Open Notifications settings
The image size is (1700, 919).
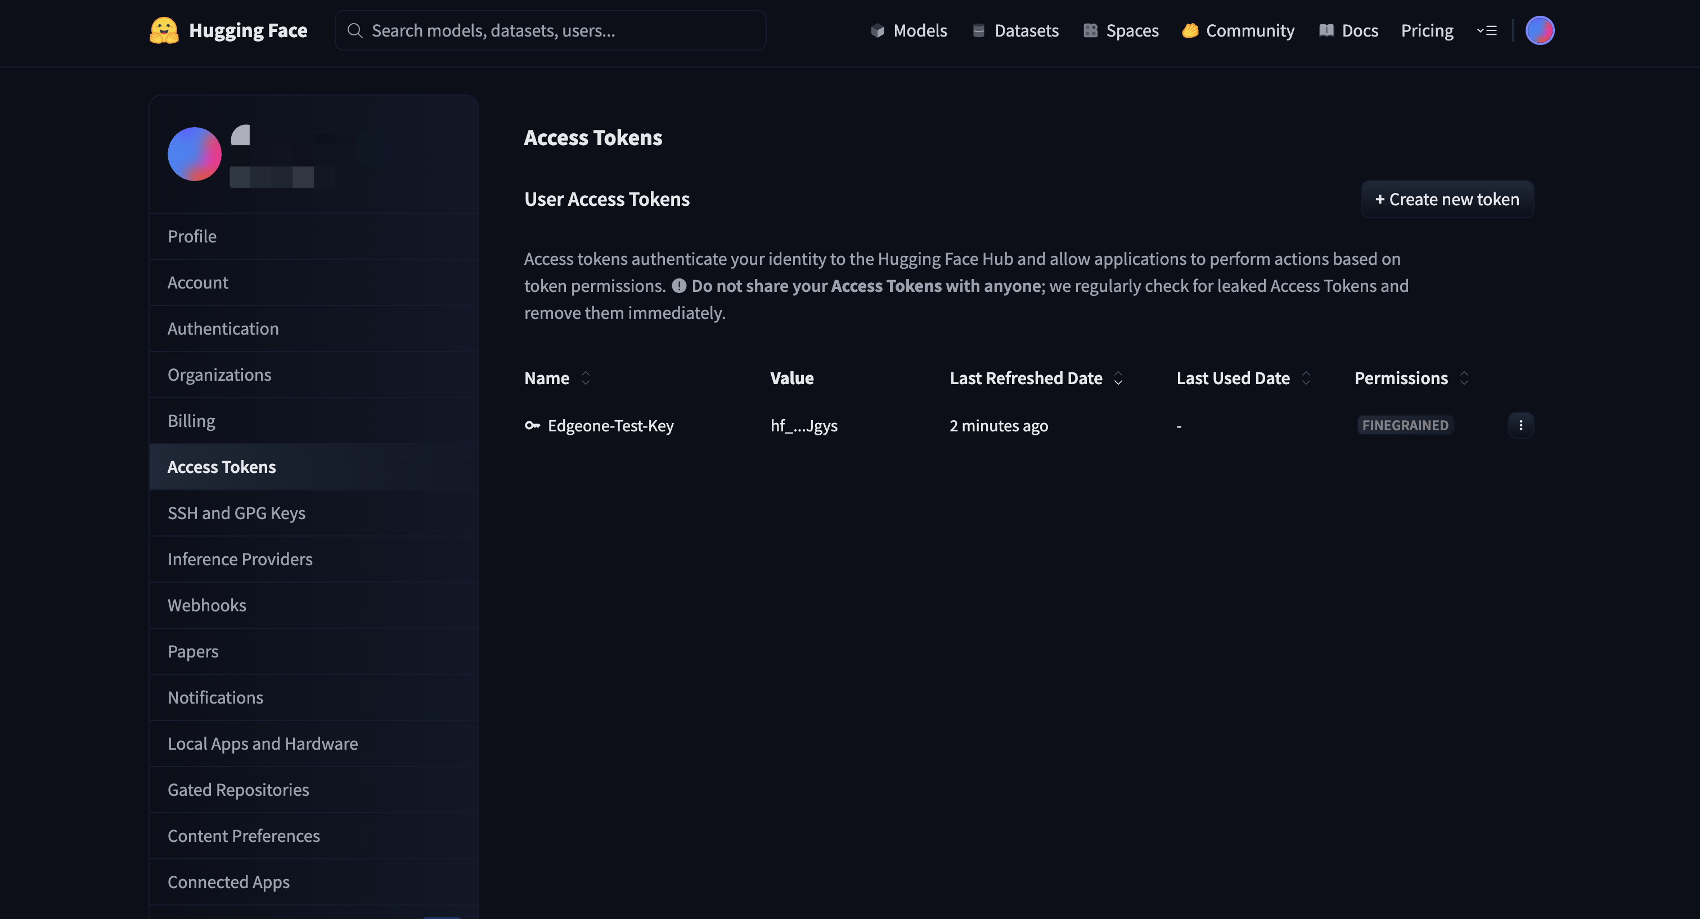314,698
